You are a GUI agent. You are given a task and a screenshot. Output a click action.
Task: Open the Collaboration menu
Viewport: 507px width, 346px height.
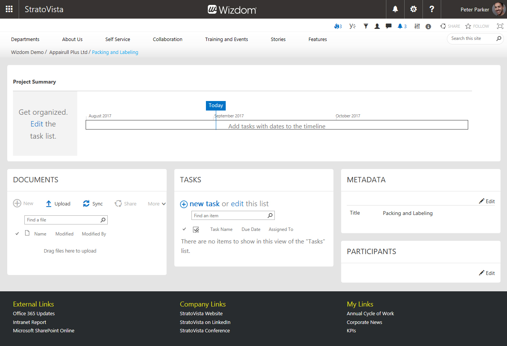point(167,39)
